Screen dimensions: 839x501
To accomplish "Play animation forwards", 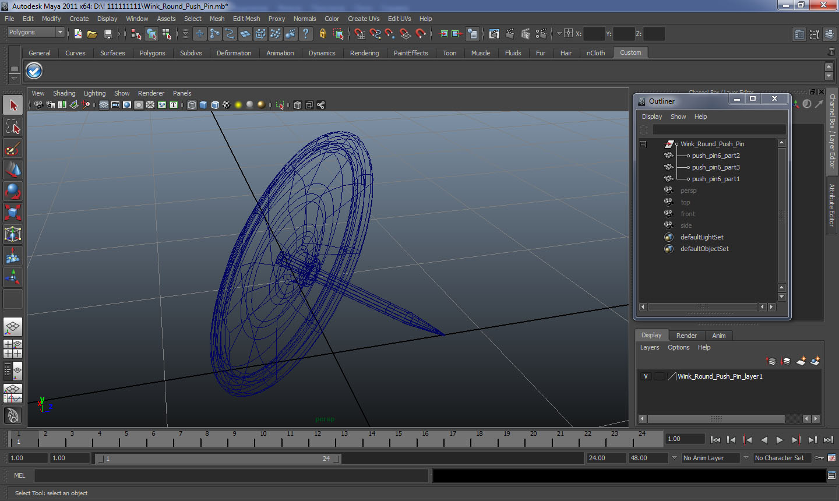I will click(780, 440).
